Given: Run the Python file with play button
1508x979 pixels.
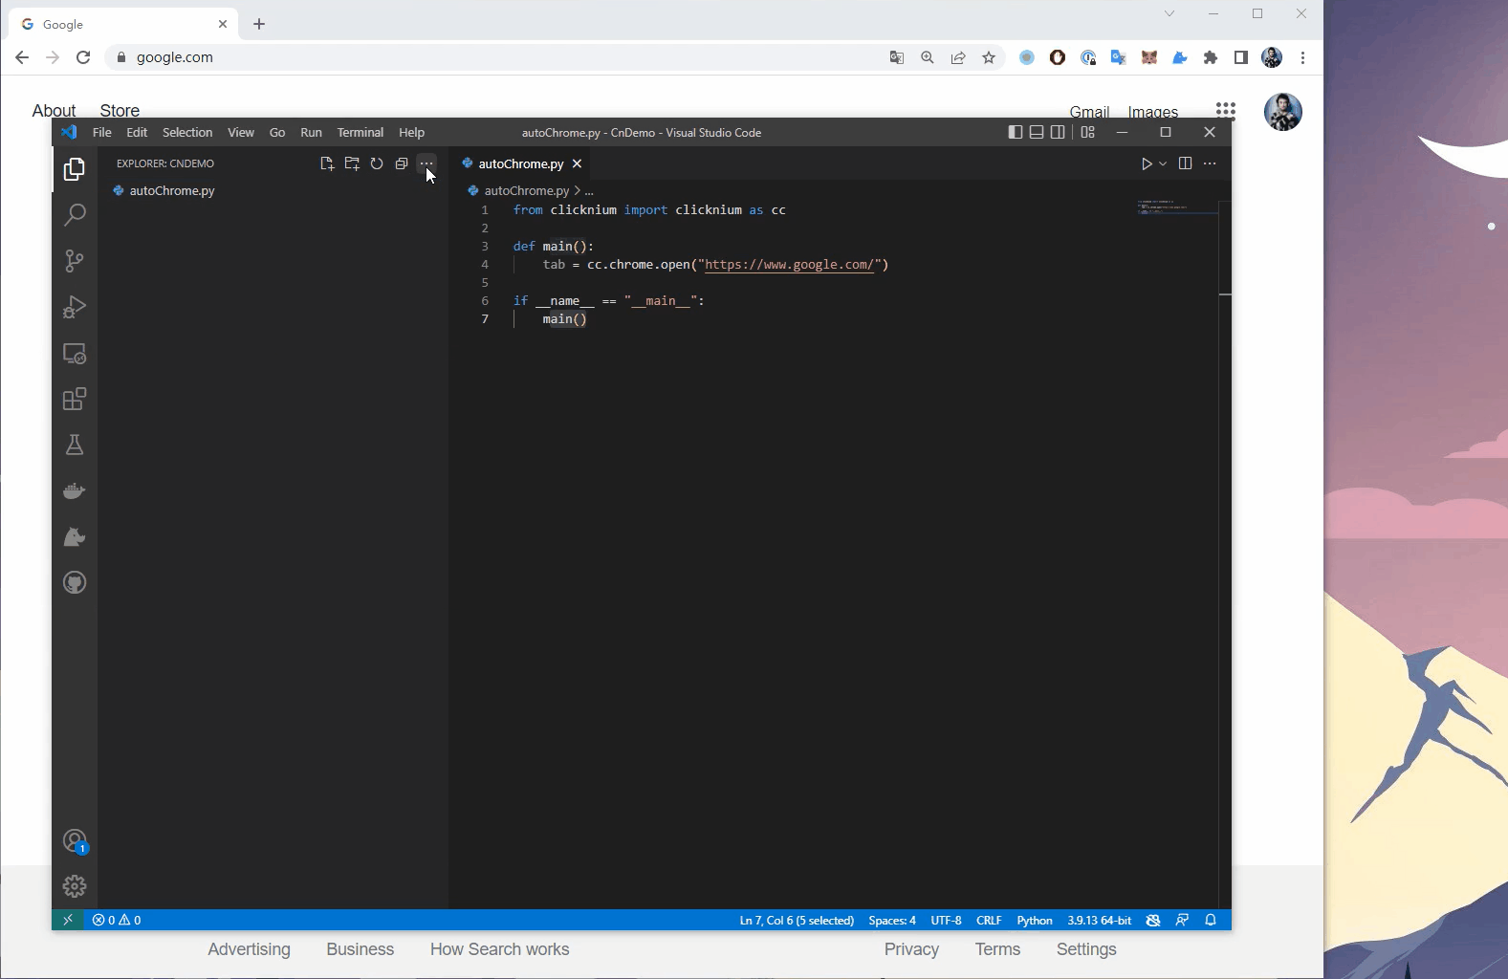Looking at the screenshot, I should [1147, 163].
